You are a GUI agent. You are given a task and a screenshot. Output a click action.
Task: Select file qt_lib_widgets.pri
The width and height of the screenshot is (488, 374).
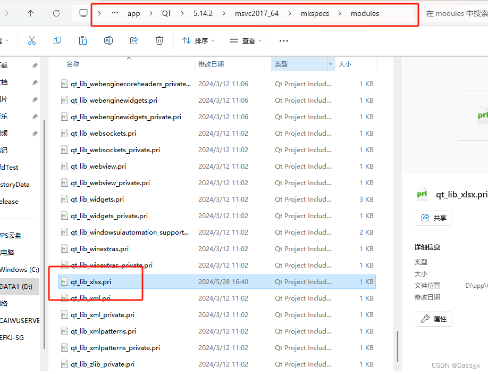click(x=216, y=200)
